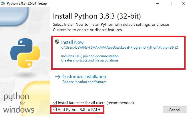Click 'Choose location and features' text

84,82
